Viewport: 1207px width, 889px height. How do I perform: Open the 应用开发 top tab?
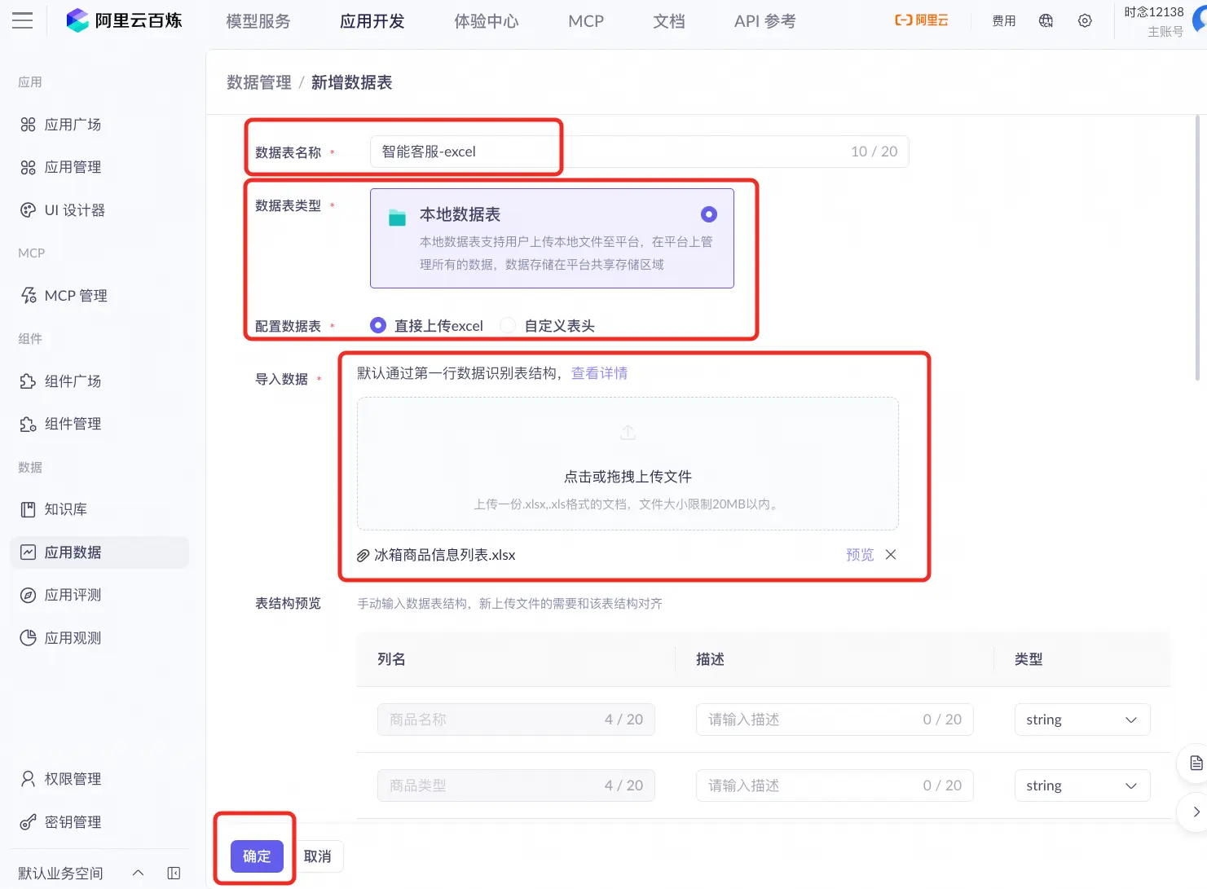(x=372, y=21)
